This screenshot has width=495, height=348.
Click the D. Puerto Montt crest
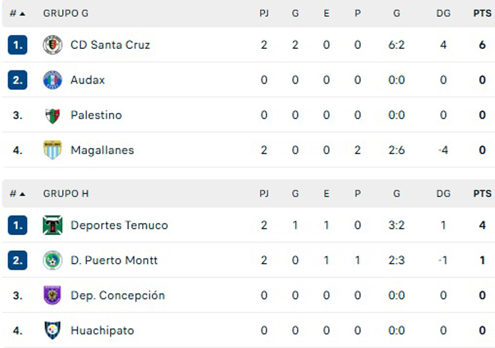click(52, 260)
